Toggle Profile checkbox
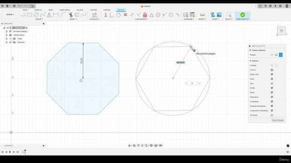Image resolution: width=291 pixels, height=163 pixels. click(272, 88)
